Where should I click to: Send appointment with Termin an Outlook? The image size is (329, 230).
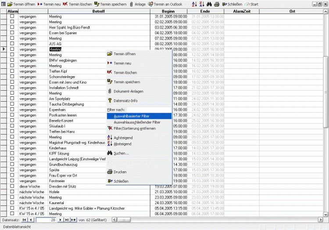click(165, 4)
